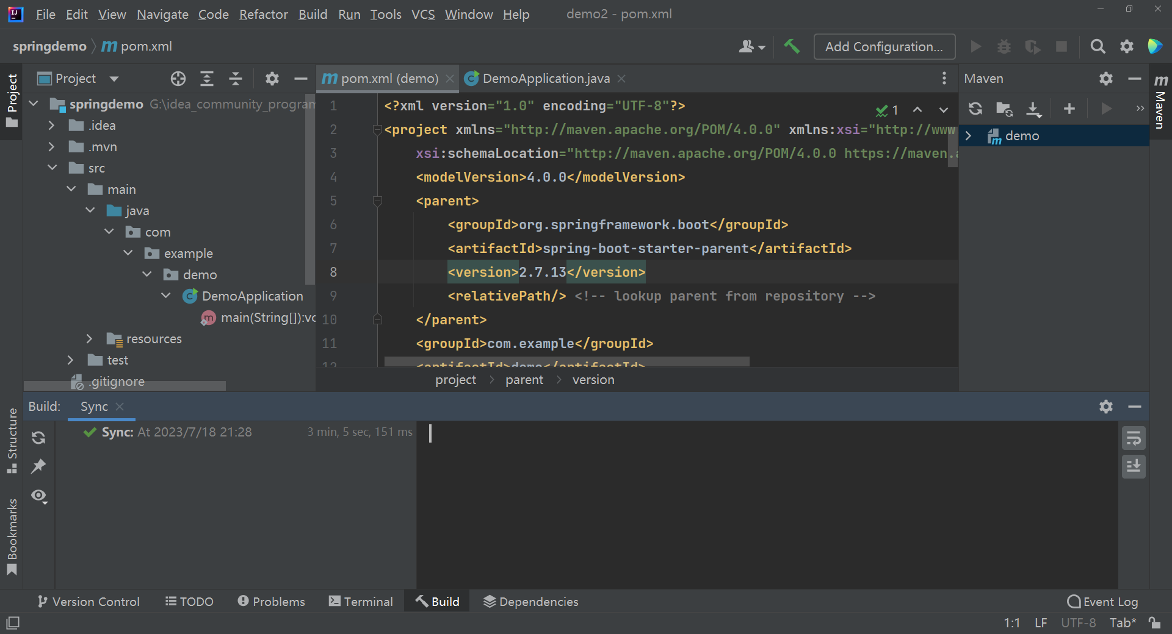Change the UTF-8 file encoding in status bar
Screen dimensions: 1172x634
(x=1078, y=622)
